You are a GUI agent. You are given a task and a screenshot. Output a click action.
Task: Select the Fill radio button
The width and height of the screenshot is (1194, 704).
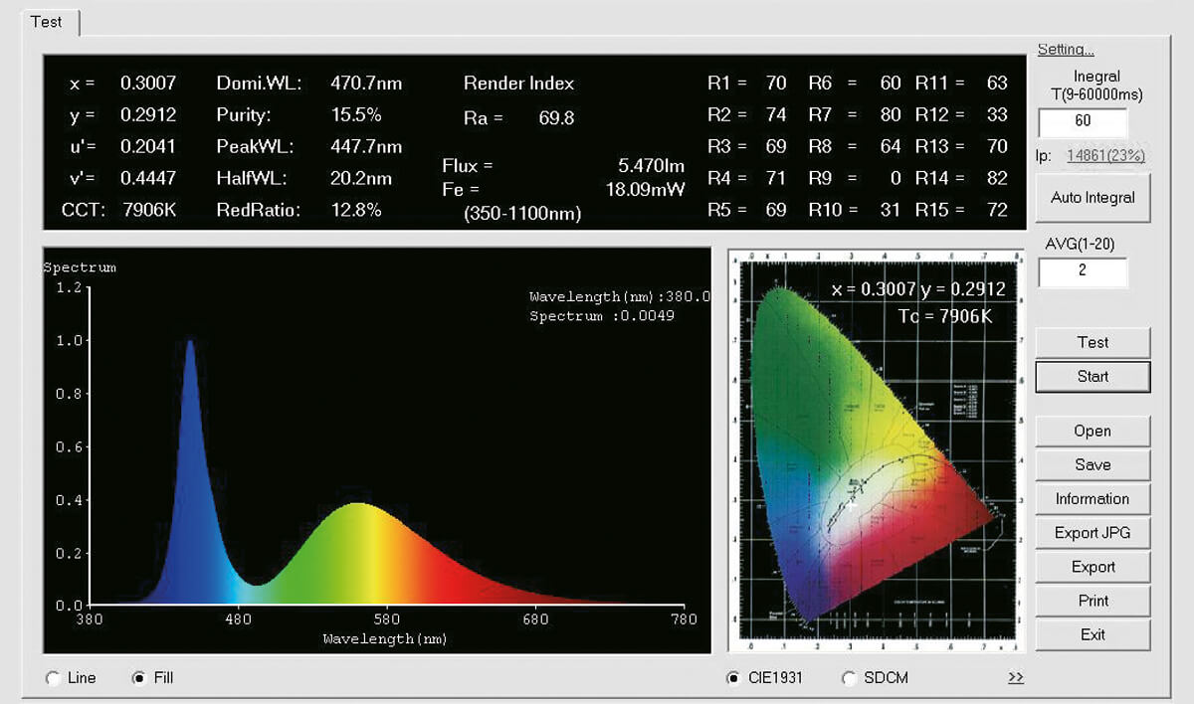click(x=139, y=678)
